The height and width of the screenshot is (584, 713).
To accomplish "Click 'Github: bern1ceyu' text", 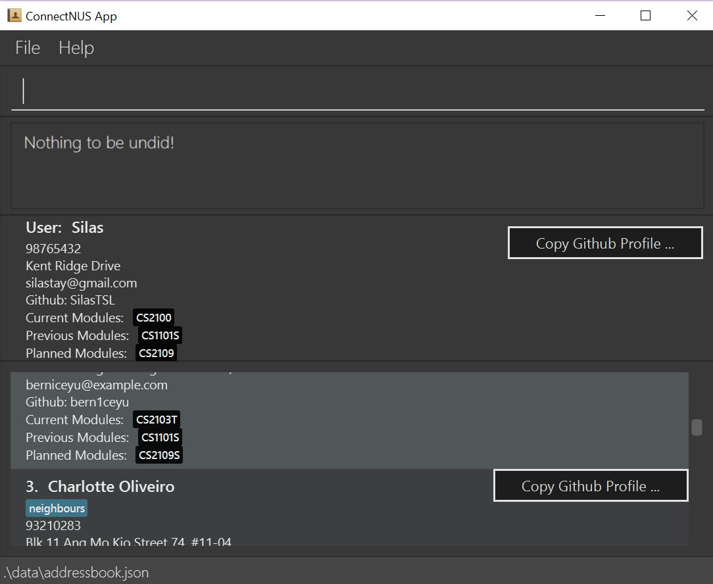I will (77, 402).
